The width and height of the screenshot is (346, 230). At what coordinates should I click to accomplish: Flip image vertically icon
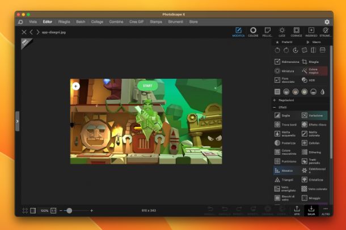point(322,50)
